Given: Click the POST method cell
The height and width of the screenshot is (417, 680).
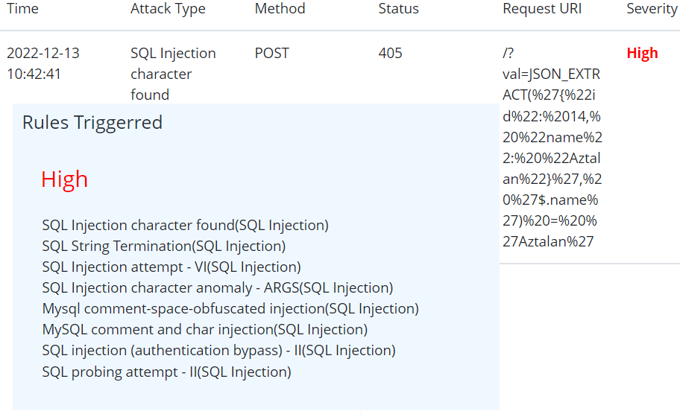Looking at the screenshot, I should (x=271, y=54).
